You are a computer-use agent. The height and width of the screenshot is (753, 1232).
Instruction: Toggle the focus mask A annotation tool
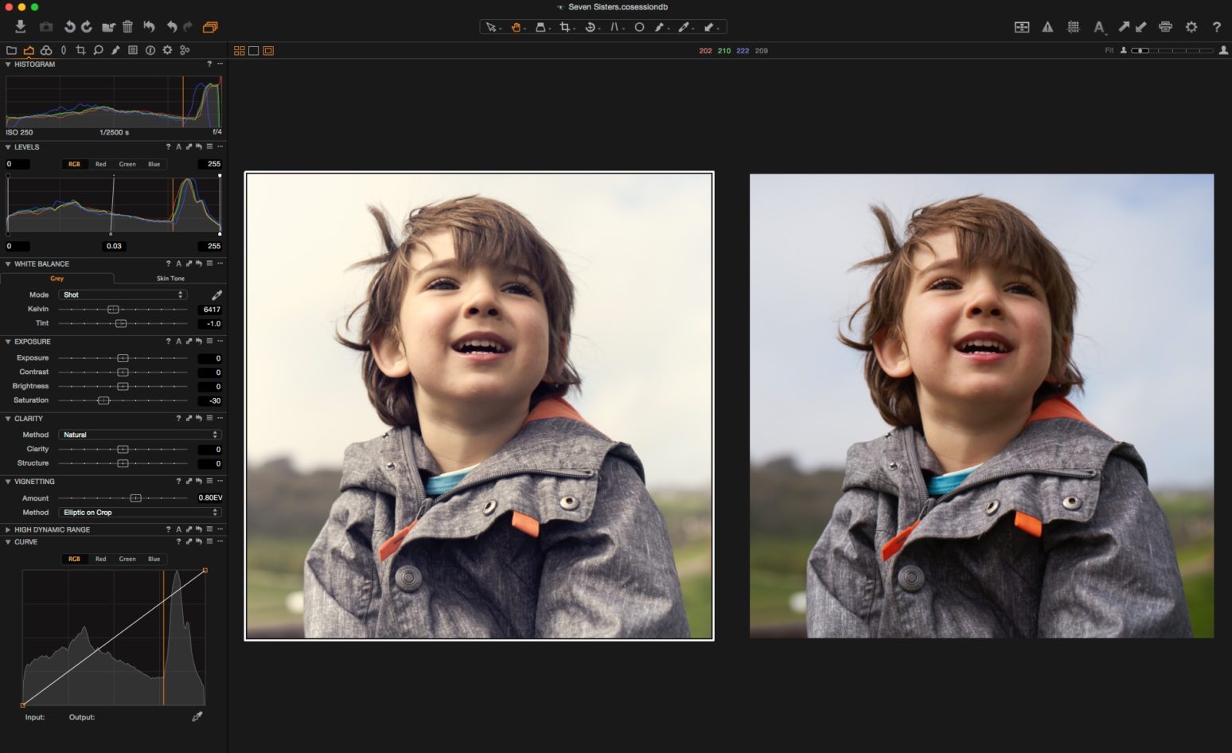[1099, 26]
